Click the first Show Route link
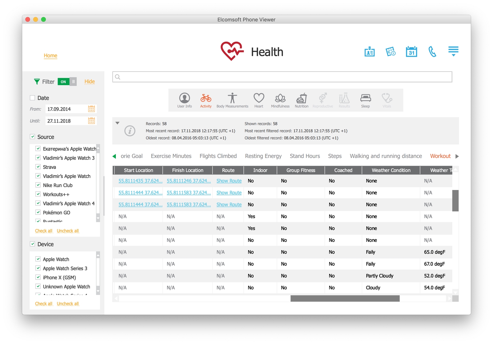Screen dimensions: 493x344 (229, 181)
